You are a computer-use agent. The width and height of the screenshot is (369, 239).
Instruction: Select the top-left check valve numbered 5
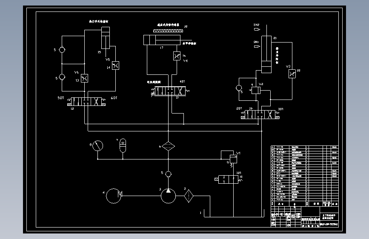(x=62, y=50)
